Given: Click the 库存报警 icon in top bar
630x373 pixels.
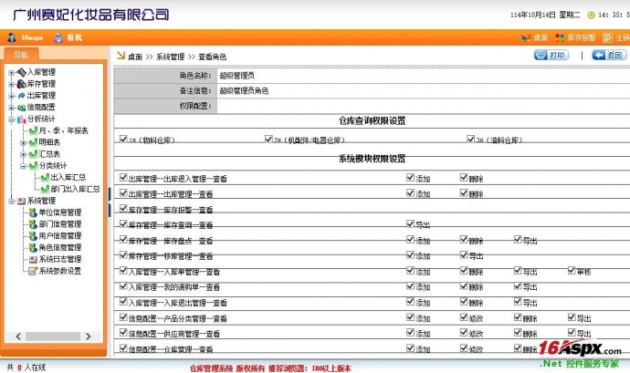Looking at the screenshot, I should [560, 37].
